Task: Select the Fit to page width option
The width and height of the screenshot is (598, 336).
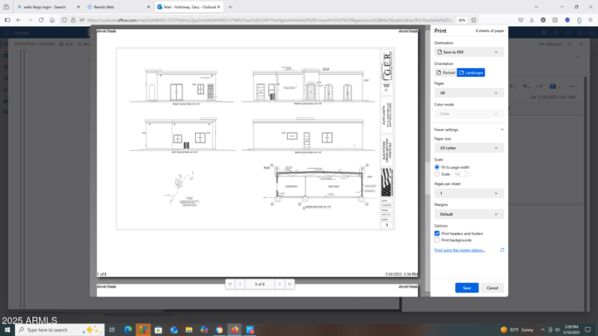Action: [x=437, y=167]
